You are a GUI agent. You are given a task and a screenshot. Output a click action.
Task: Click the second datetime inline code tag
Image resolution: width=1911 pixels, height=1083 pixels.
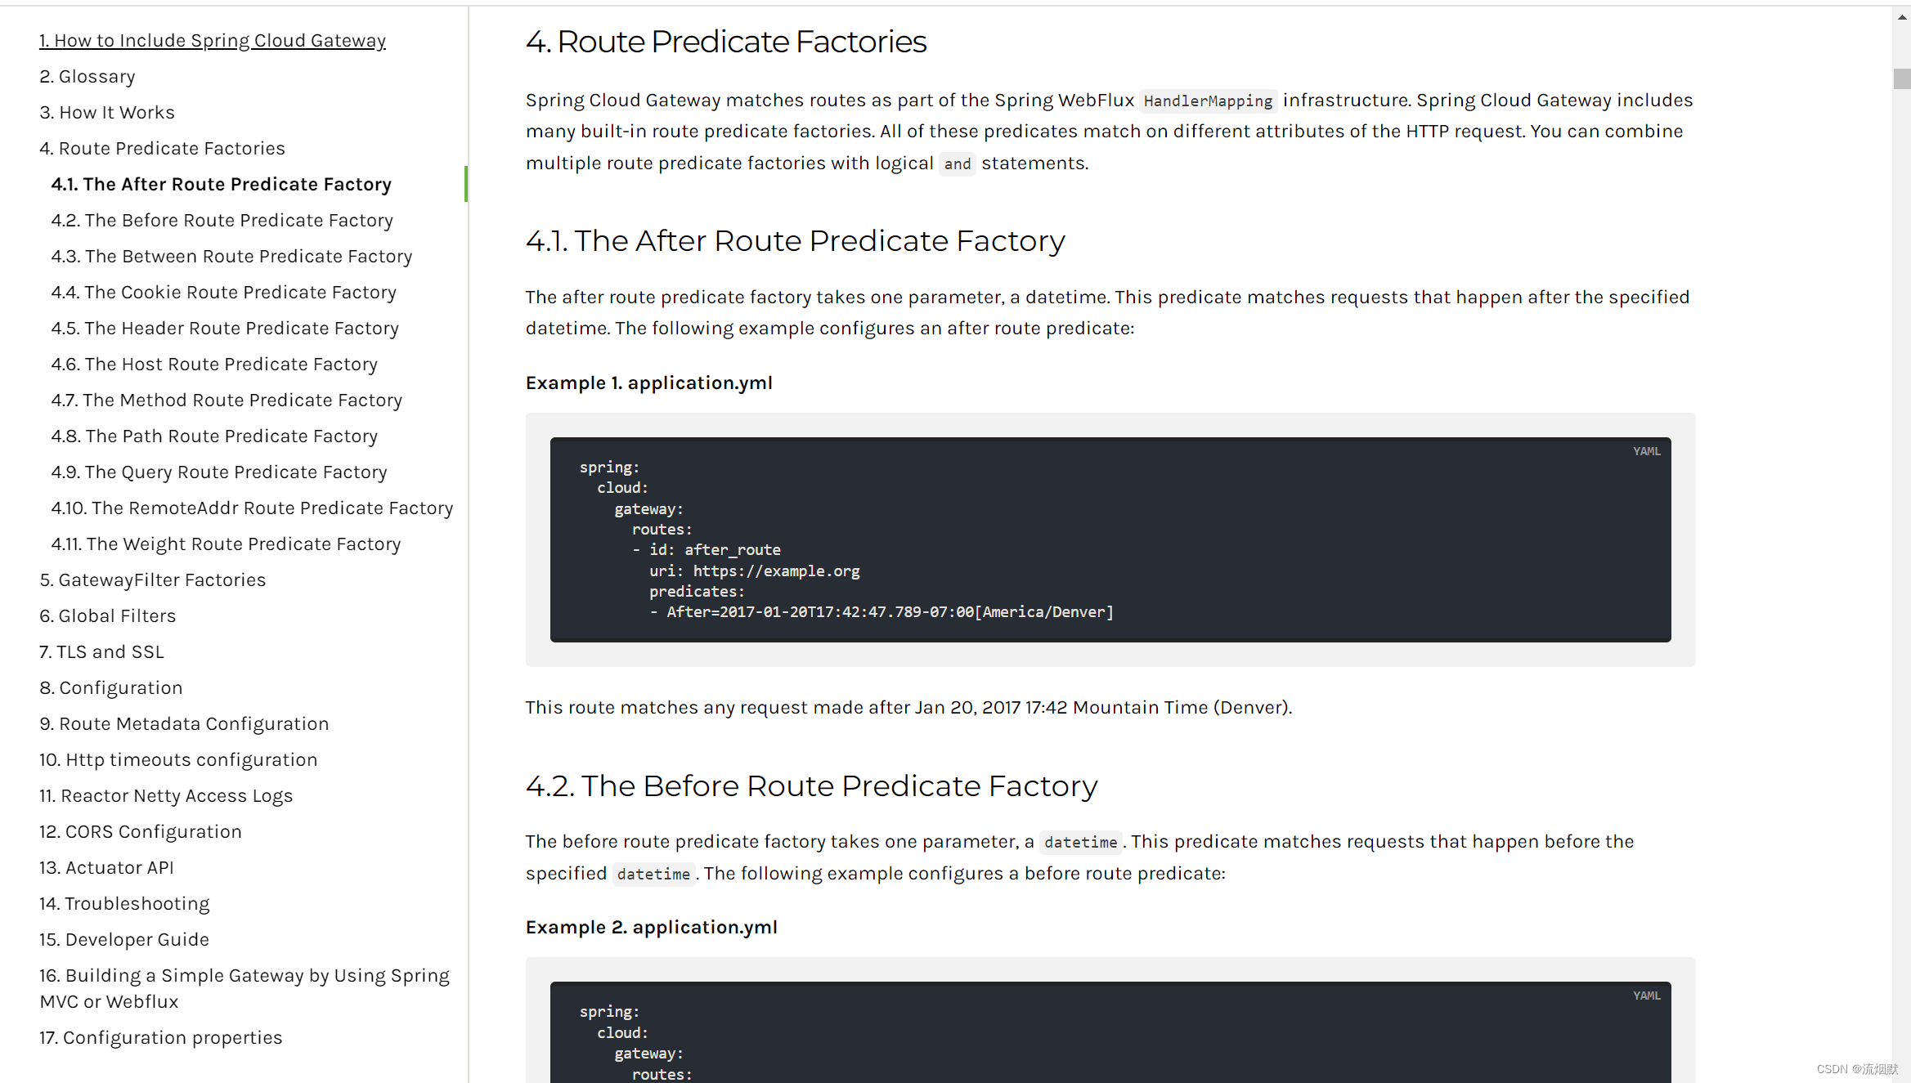(x=653, y=873)
